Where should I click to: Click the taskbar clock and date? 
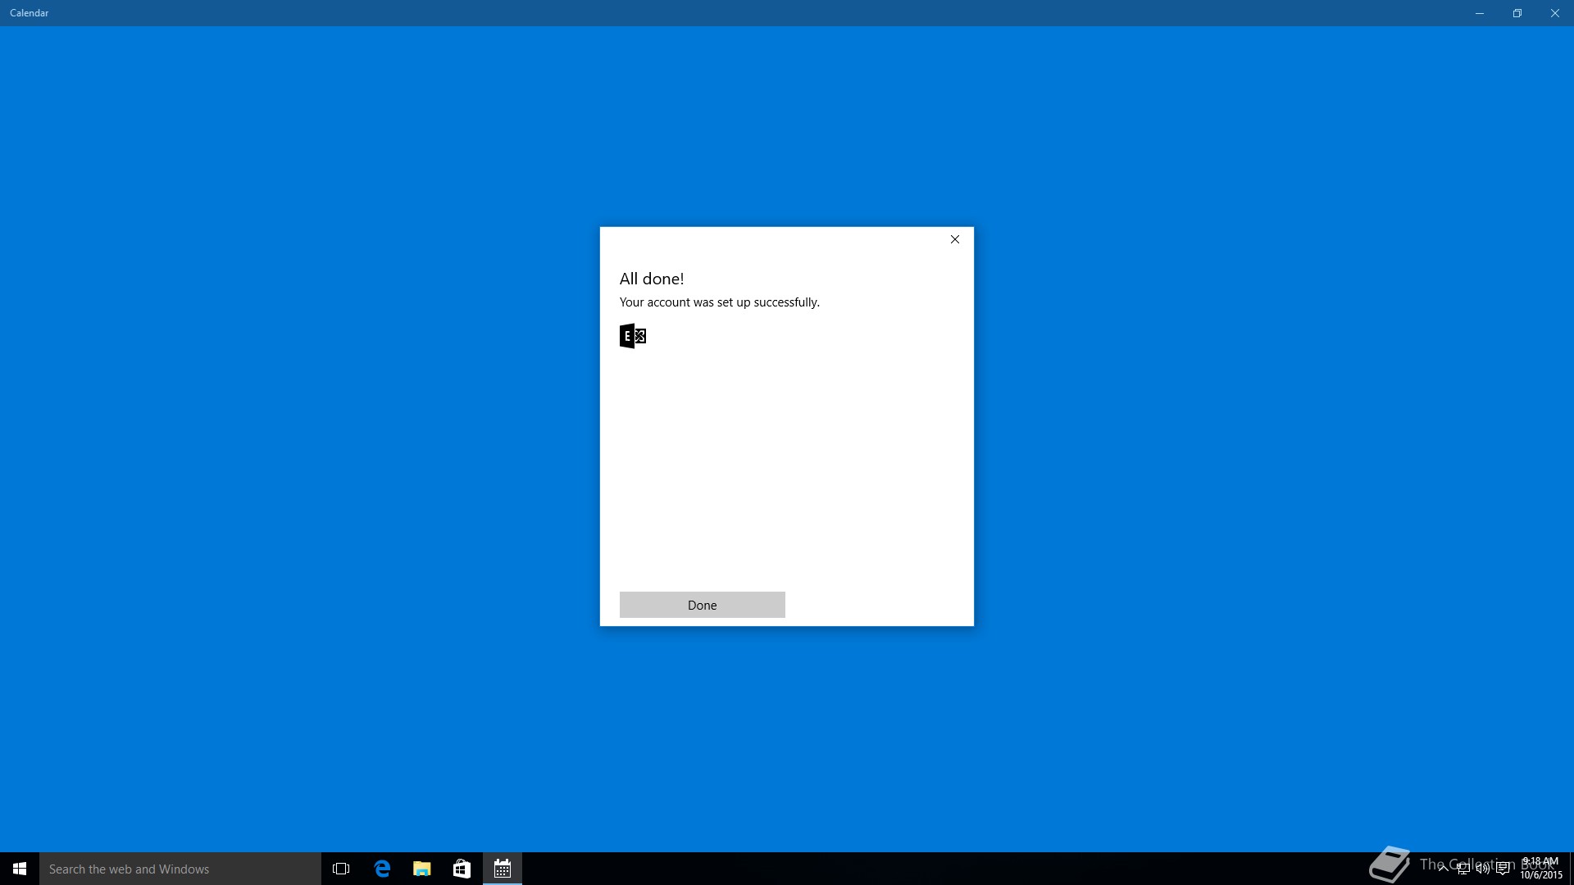(x=1540, y=869)
